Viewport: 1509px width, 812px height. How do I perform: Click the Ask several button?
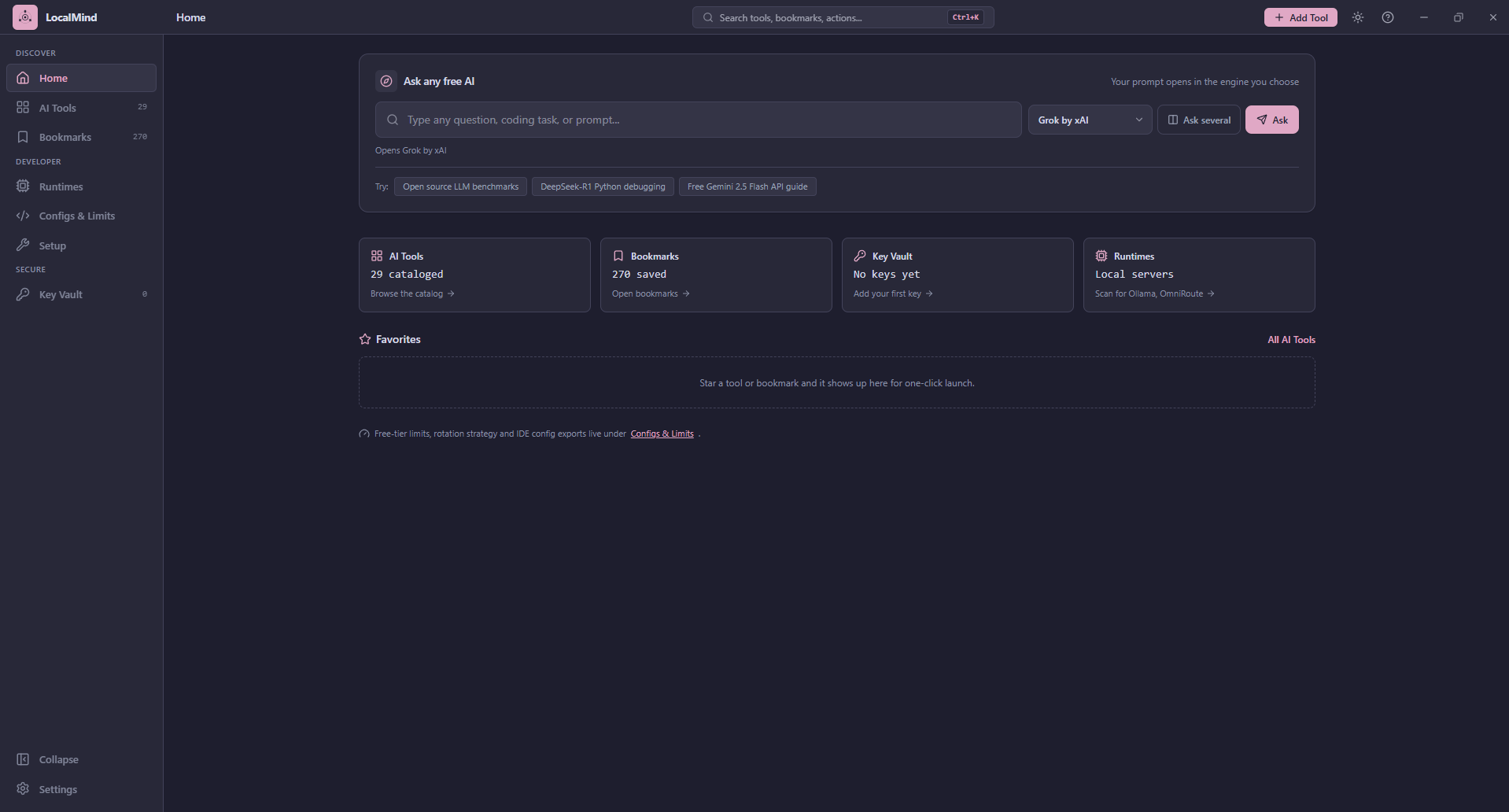(x=1199, y=120)
